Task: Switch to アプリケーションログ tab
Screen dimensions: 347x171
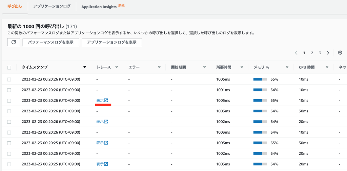Action: click(52, 6)
